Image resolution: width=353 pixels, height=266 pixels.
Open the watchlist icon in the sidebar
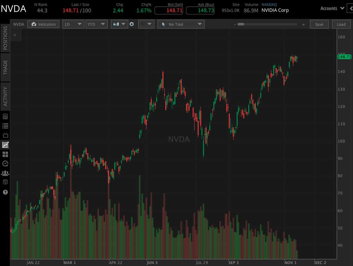click(x=5, y=126)
